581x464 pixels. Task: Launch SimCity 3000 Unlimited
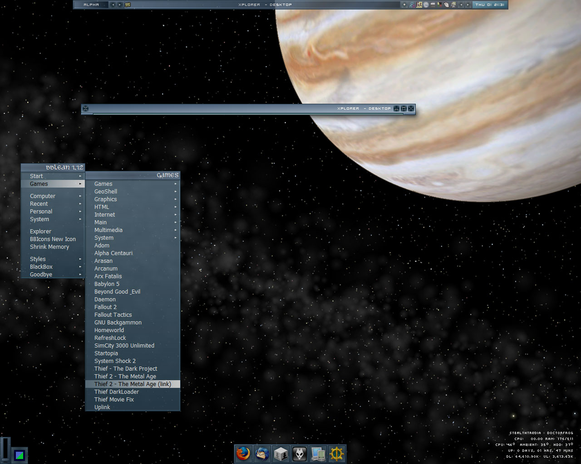click(133, 346)
